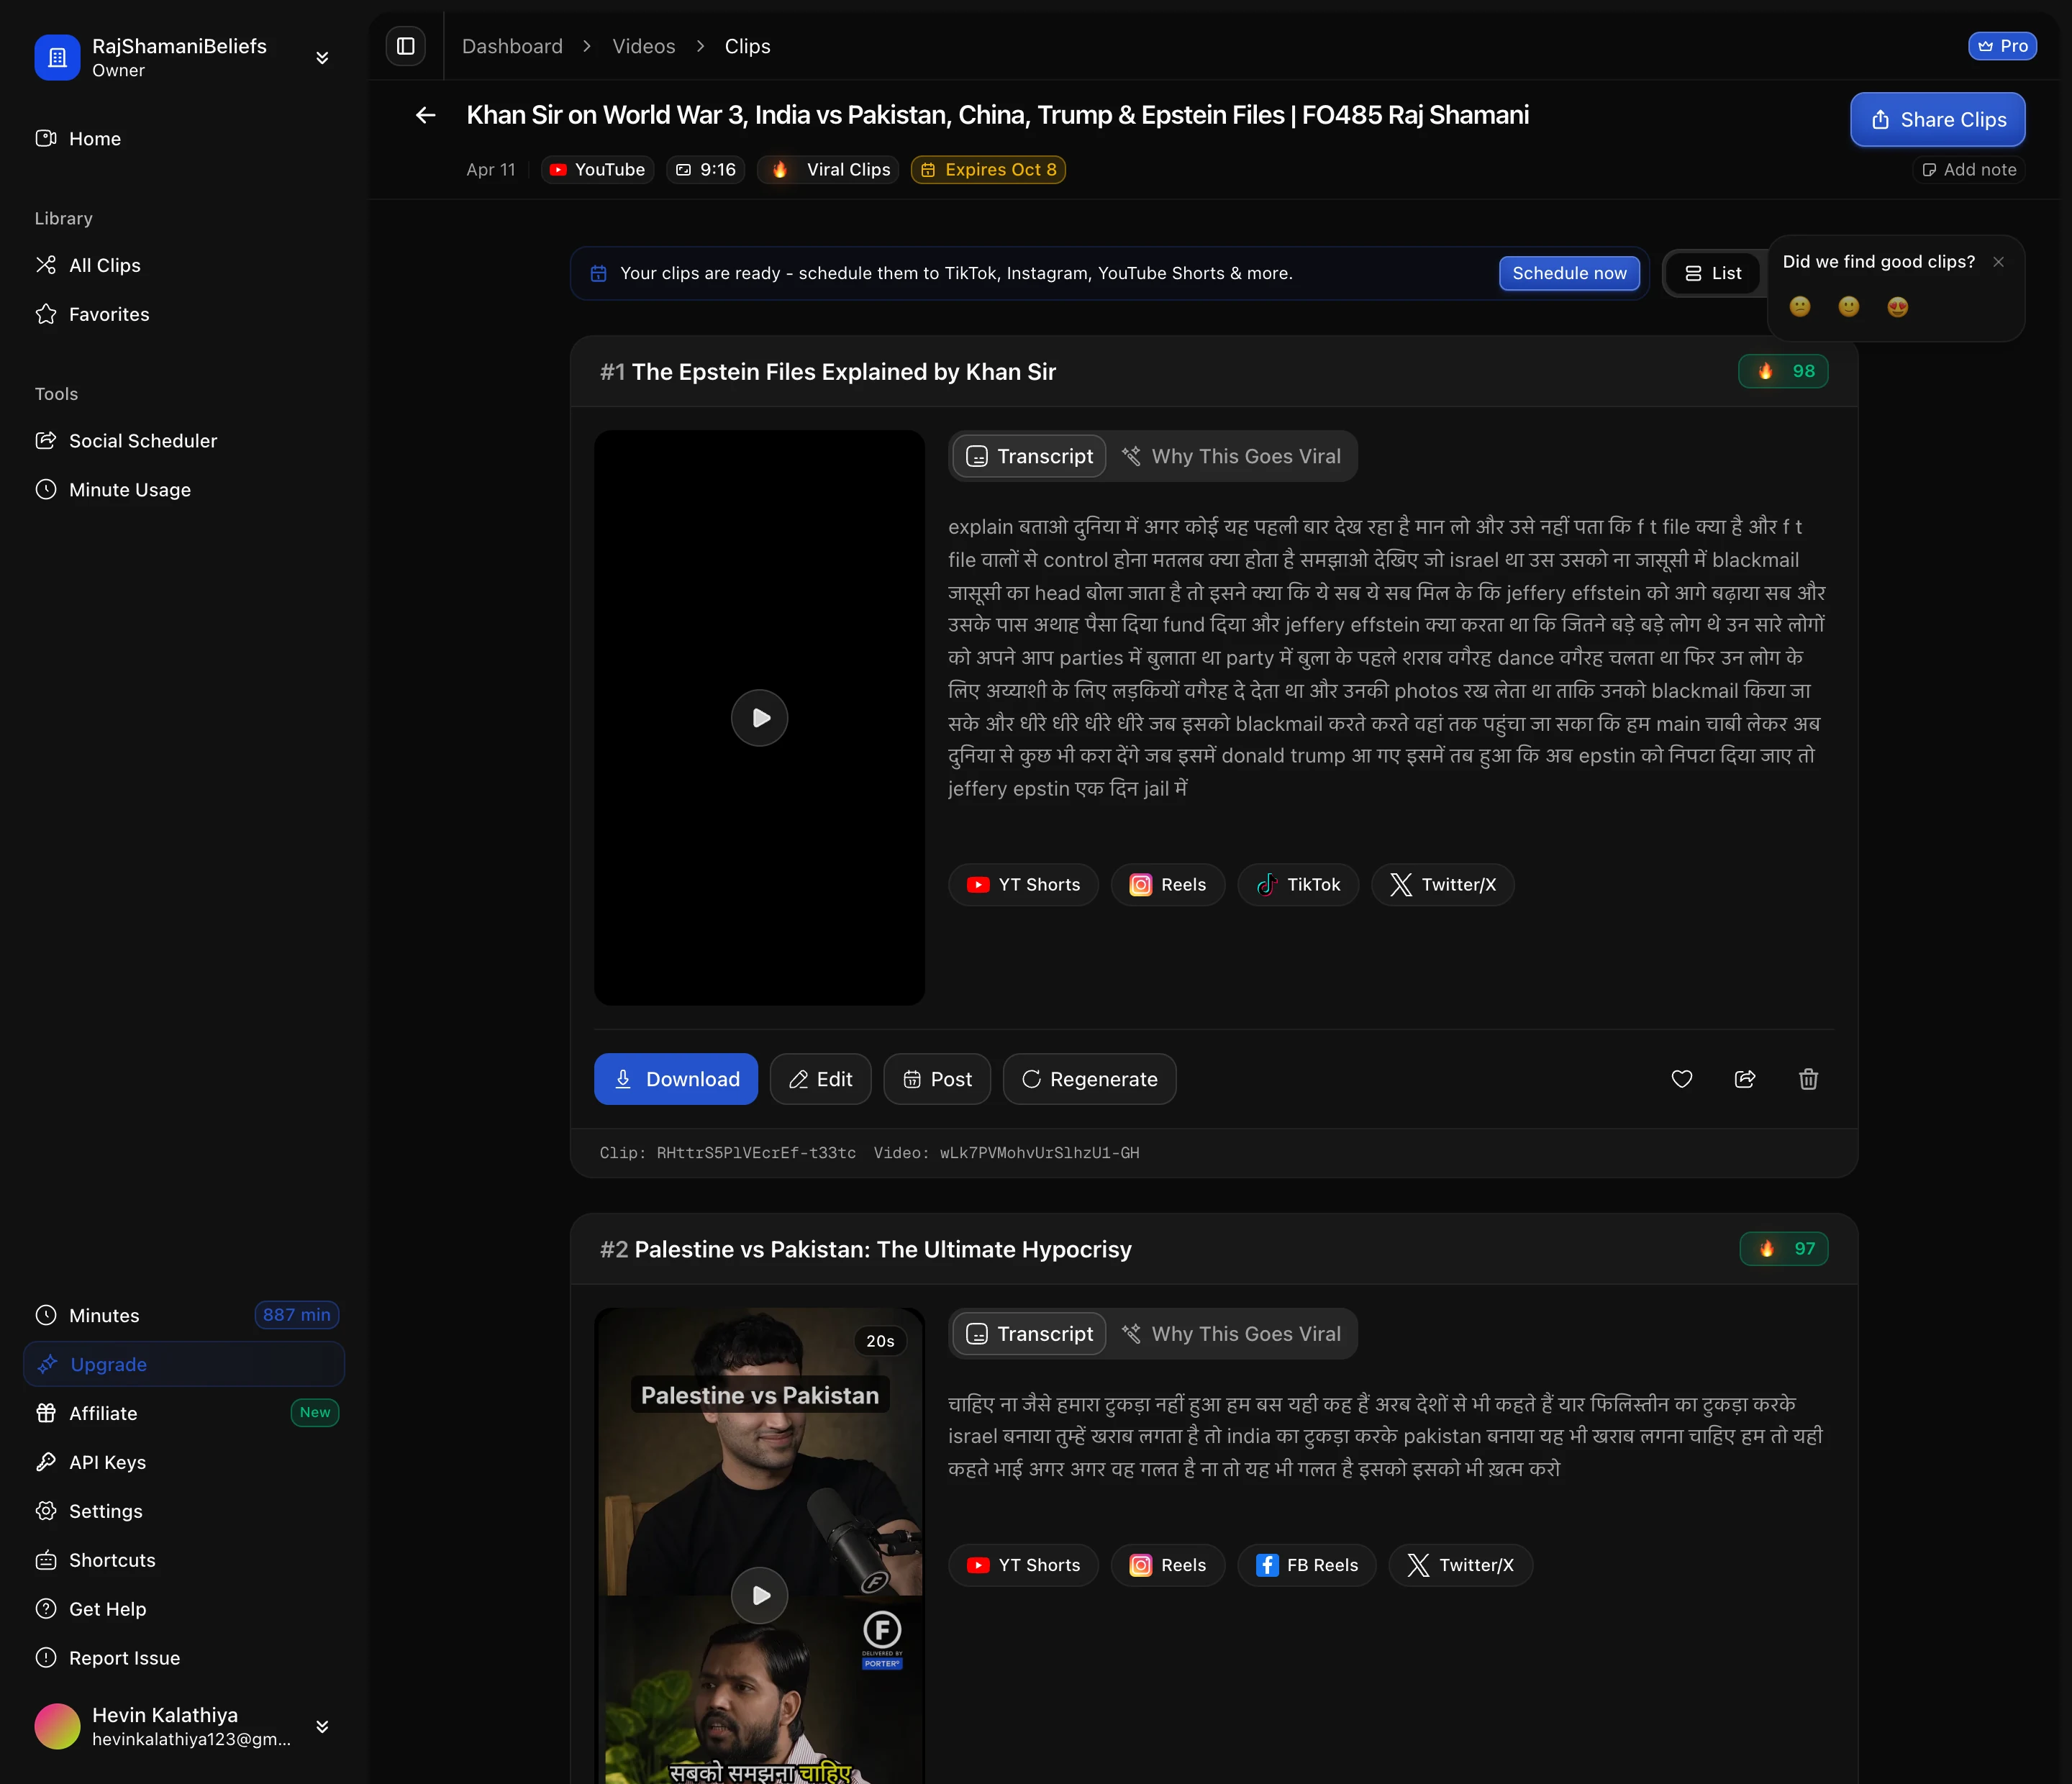Click Schedule now button
2072x1784 pixels.
click(x=1569, y=273)
